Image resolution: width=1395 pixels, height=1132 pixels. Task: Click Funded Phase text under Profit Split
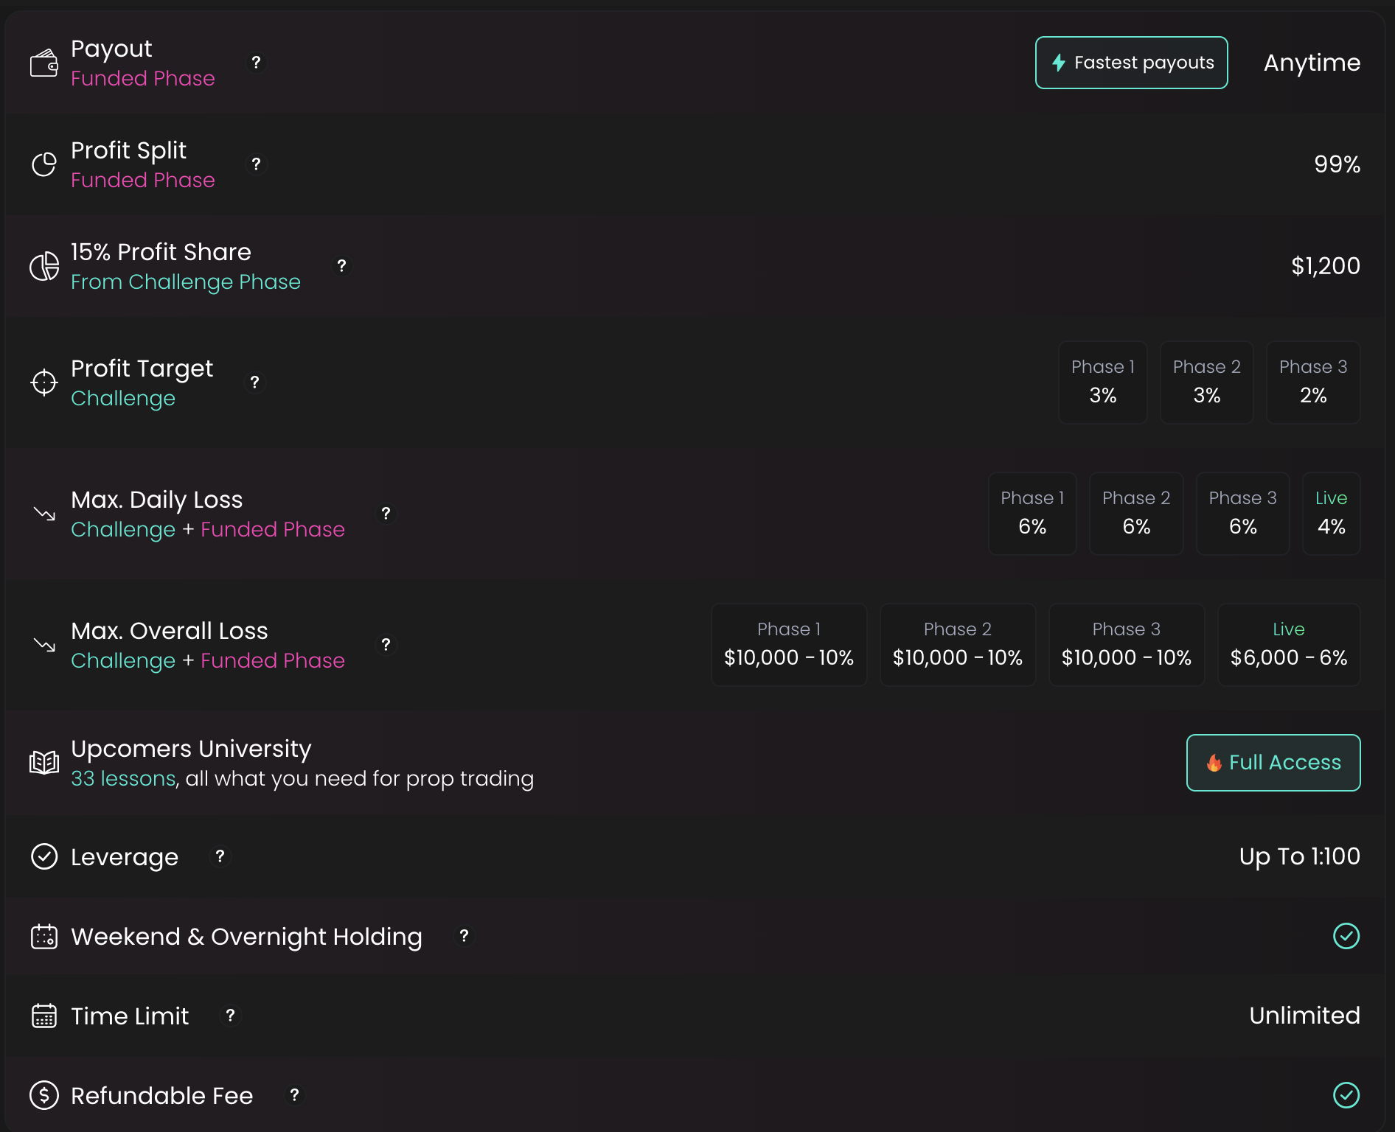point(143,180)
